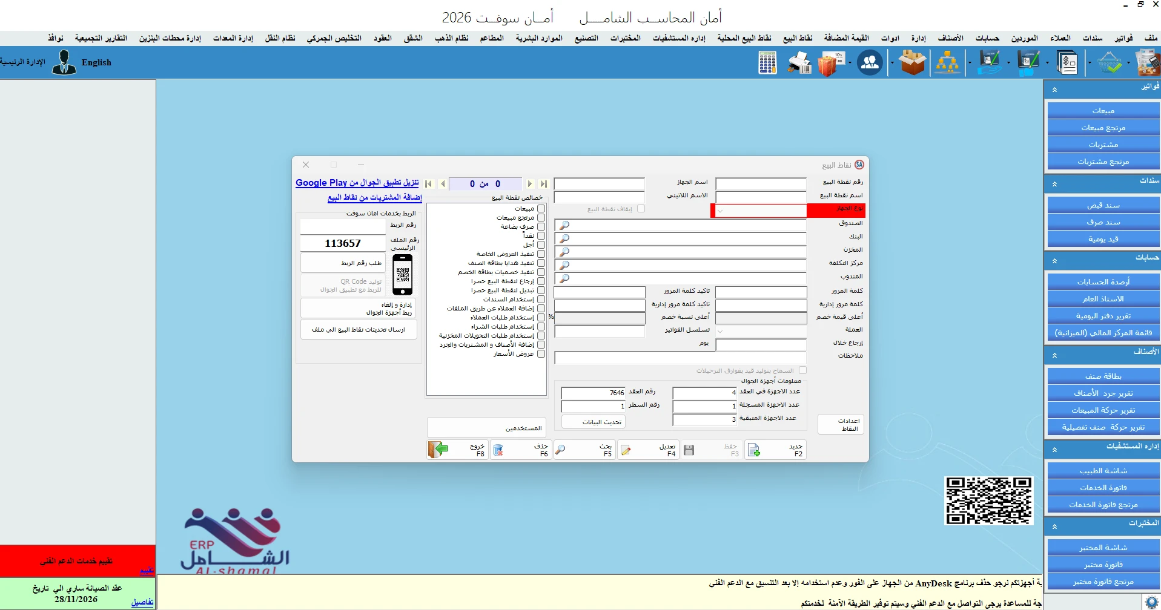Screen dimensions: 1161x610
Task: Click the رقم نقطة البيع input field
Action: (761, 183)
